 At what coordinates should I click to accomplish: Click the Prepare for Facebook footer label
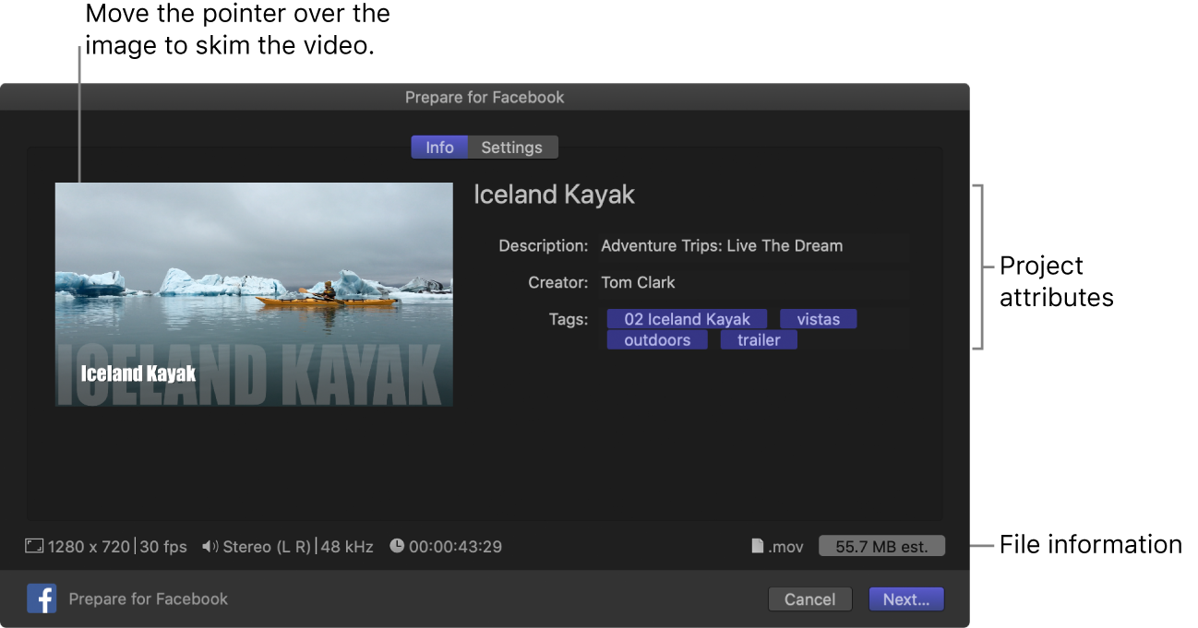point(149,599)
